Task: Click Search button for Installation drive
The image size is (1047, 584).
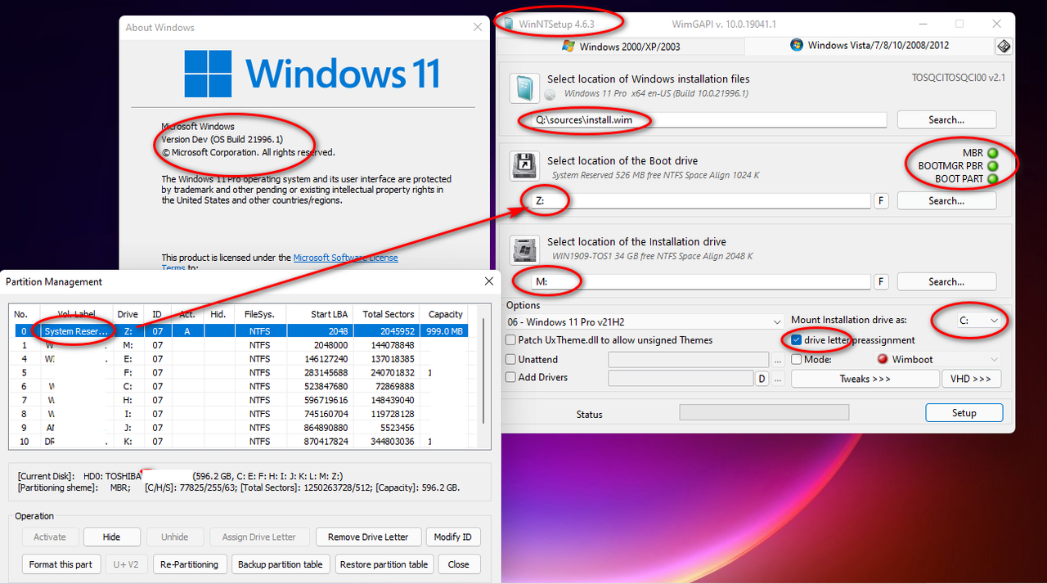Action: 946,282
